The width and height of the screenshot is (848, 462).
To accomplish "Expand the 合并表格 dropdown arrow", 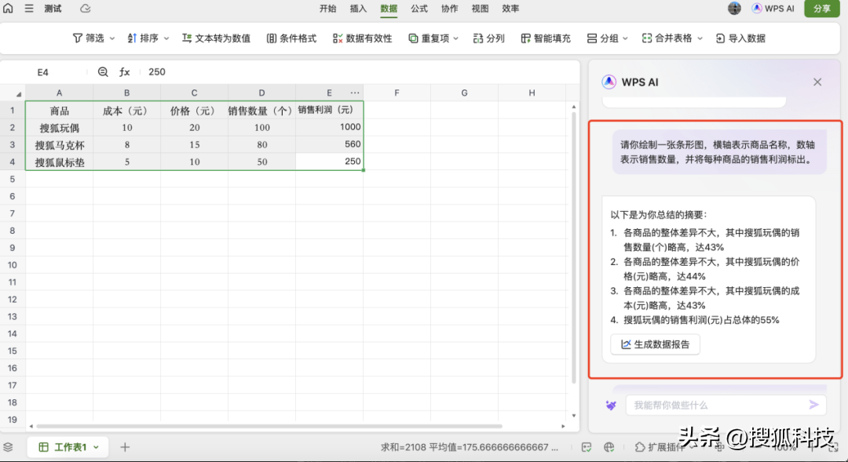I will click(x=700, y=38).
